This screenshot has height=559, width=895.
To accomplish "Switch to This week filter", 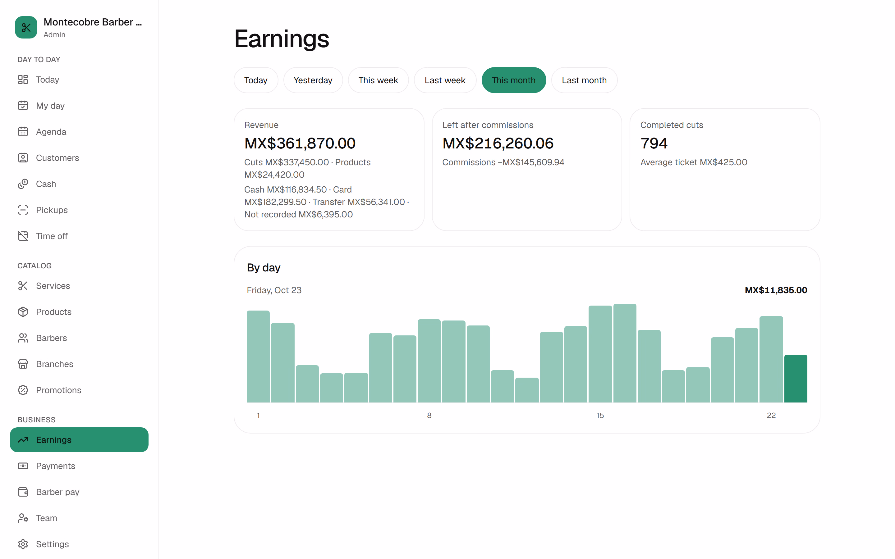I will coord(378,80).
